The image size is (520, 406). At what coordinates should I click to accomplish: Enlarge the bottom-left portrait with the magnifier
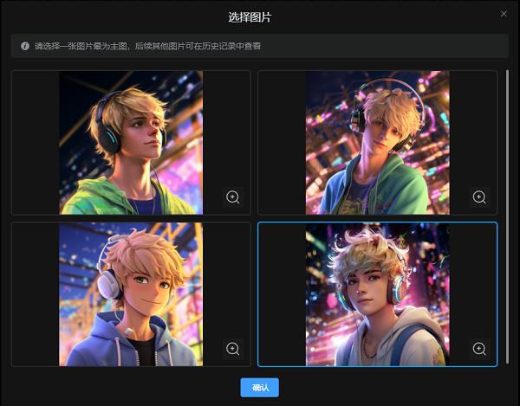coord(232,349)
